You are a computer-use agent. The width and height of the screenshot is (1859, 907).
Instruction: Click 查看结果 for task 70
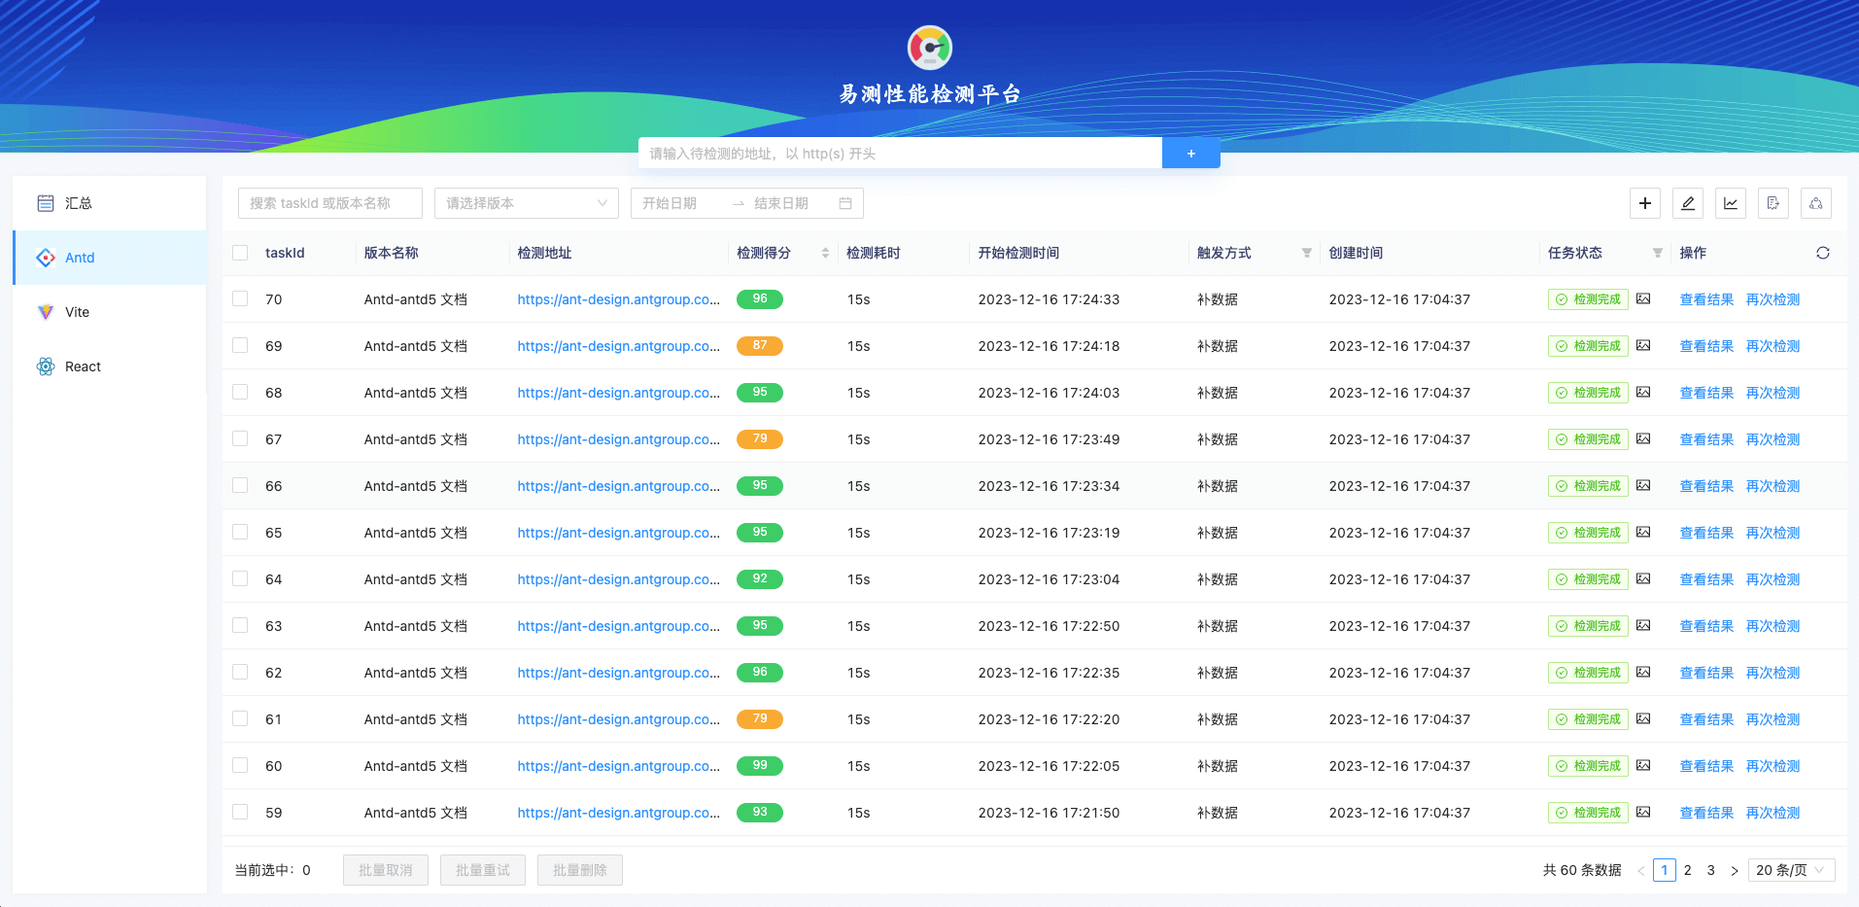click(x=1706, y=299)
